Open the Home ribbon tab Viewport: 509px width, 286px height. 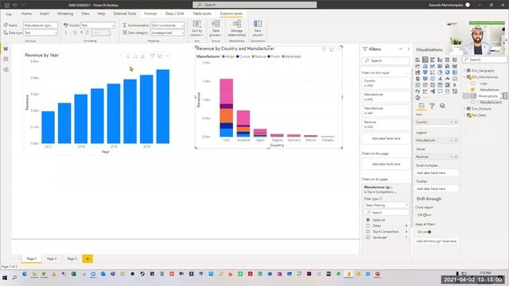coord(26,14)
